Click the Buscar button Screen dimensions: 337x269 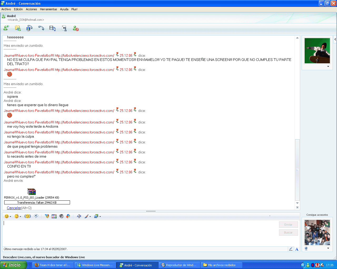[288, 232]
